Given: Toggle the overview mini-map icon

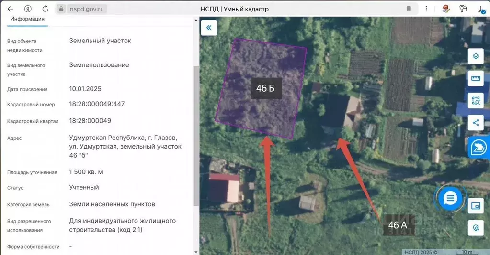Looking at the screenshot, I should point(476,206).
